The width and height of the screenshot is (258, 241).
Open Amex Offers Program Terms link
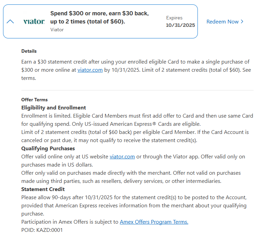(154, 222)
